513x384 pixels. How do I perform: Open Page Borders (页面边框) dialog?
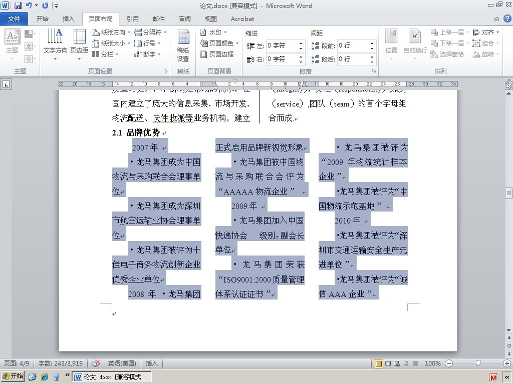point(217,54)
